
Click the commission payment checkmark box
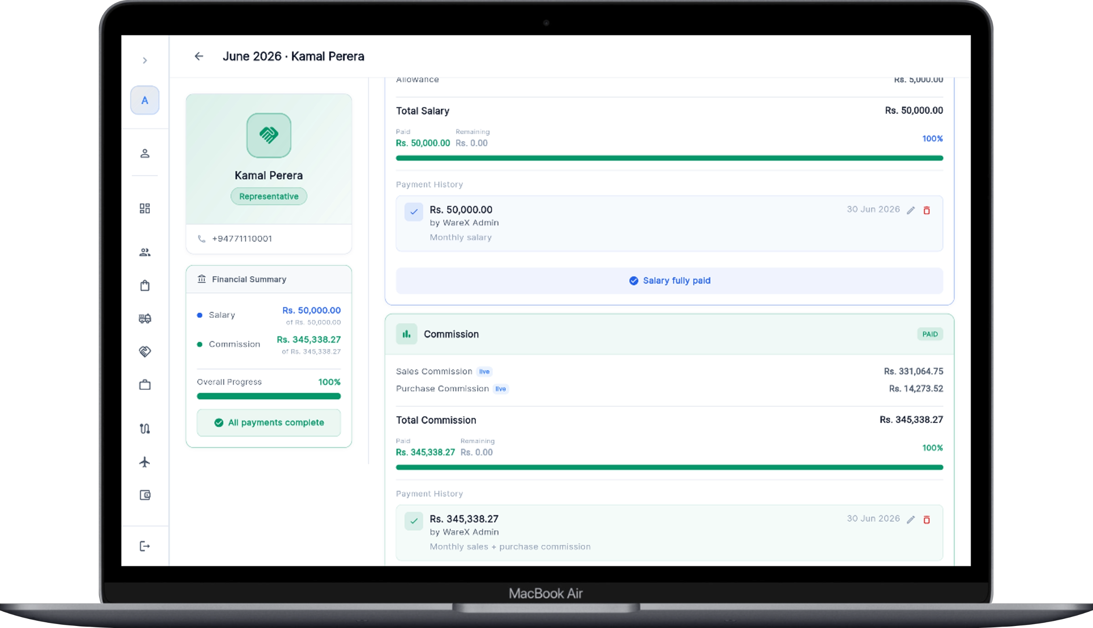click(414, 521)
